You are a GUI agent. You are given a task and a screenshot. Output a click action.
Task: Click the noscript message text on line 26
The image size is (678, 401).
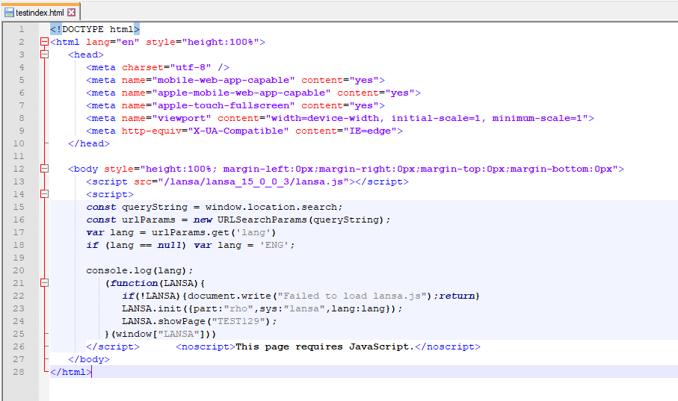coord(324,346)
